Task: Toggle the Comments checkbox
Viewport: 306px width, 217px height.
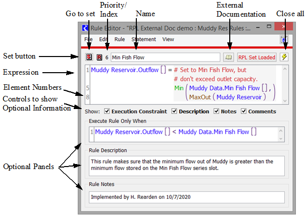Action: tap(244, 112)
